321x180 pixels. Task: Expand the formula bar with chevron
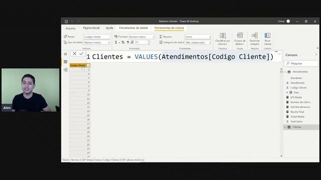click(280, 54)
